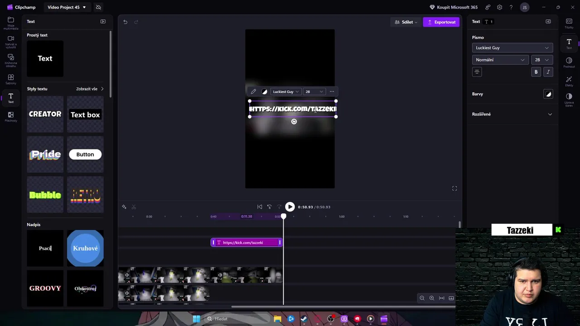Expand the Rozšířené section
The image size is (580, 326).
tap(512, 114)
